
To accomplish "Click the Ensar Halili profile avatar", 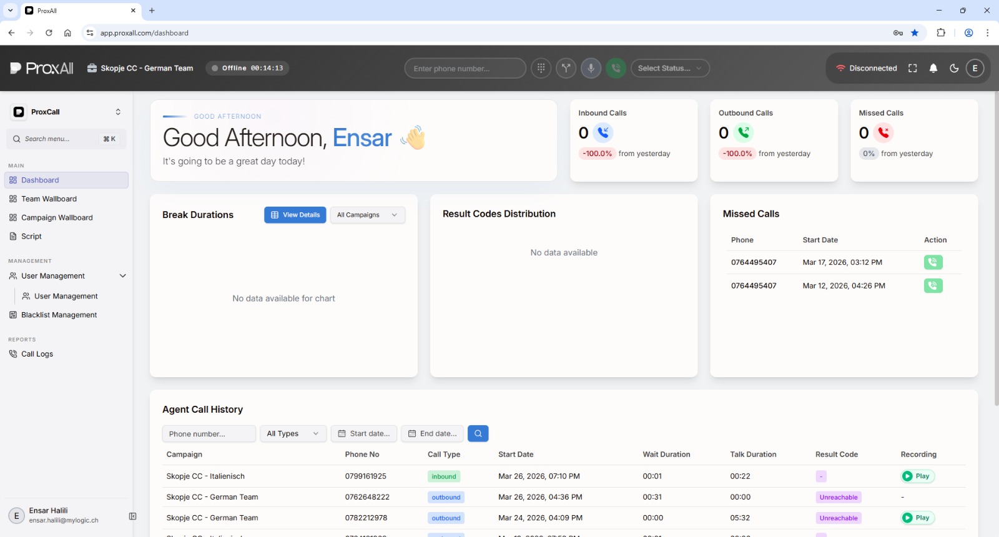I will click(x=16, y=516).
